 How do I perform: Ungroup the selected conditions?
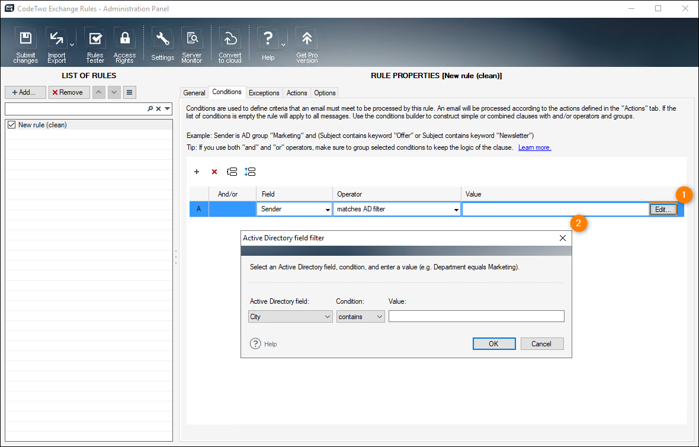tap(250, 172)
